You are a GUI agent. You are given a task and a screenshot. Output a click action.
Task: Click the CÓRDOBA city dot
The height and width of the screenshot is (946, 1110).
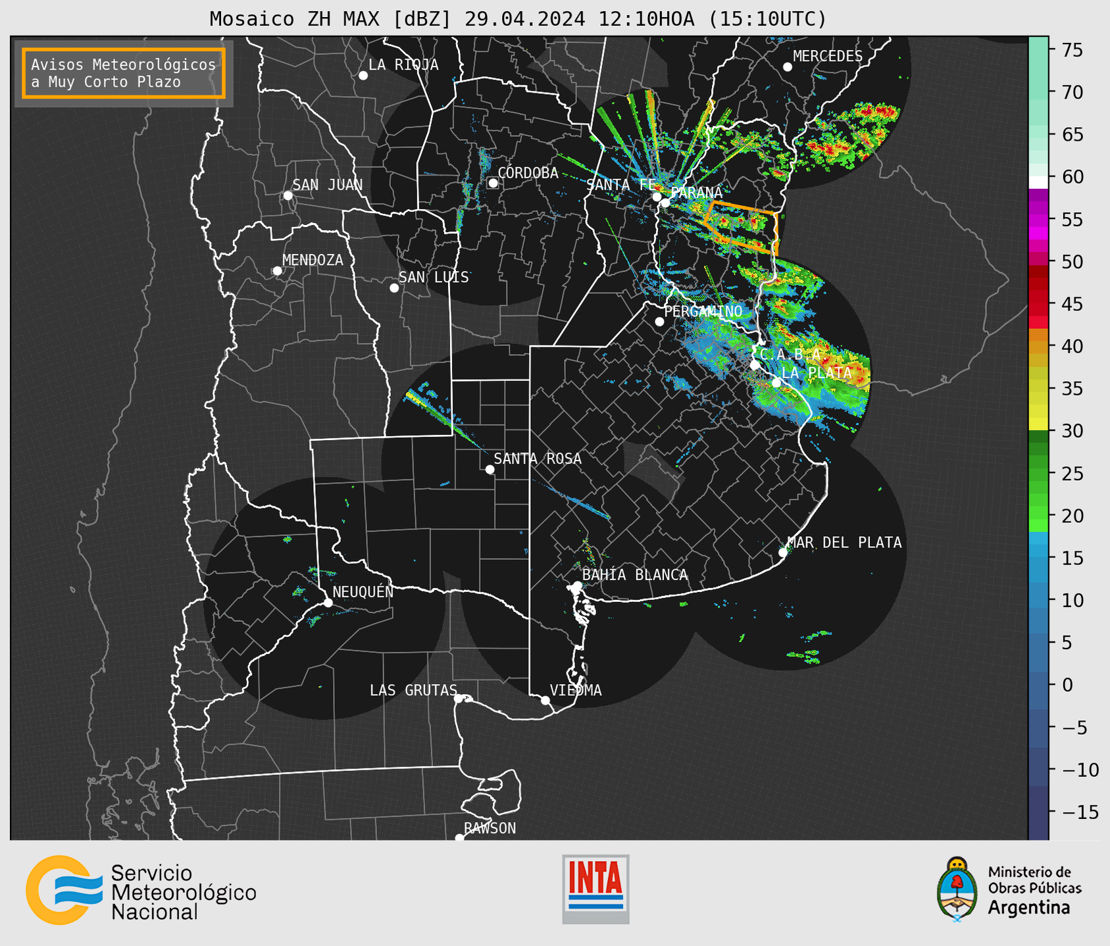pyautogui.click(x=493, y=183)
